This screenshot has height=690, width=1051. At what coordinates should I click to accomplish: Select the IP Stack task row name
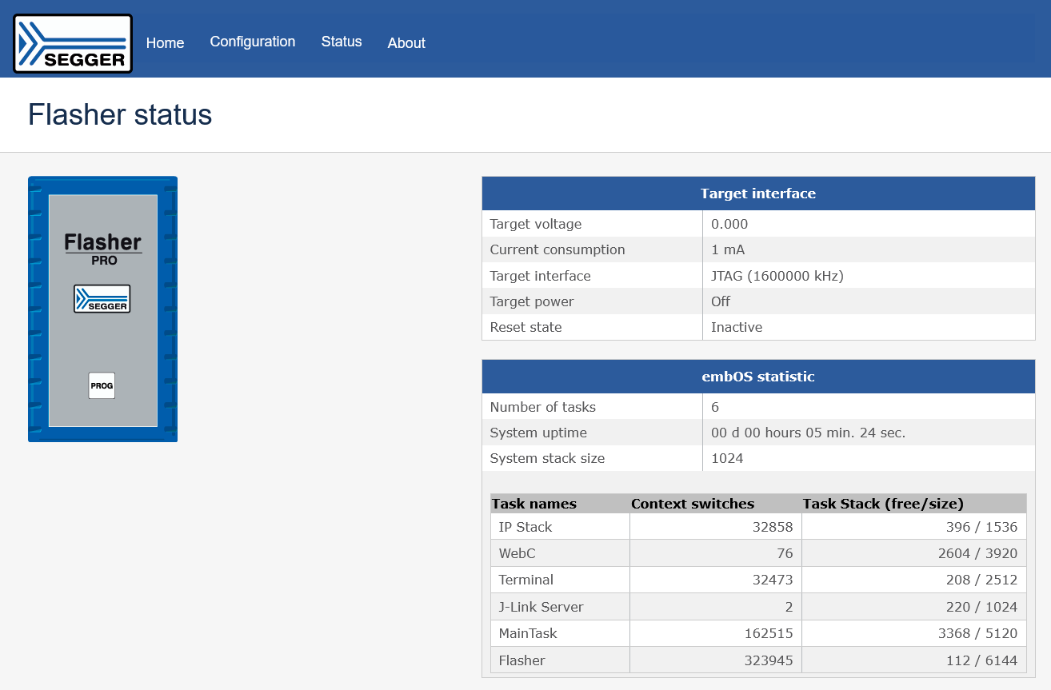(x=525, y=527)
